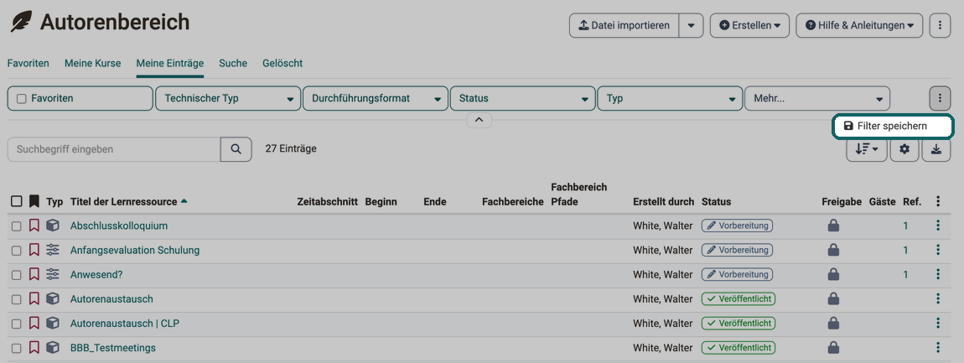Collapse the filter bar with chevron
The height and width of the screenshot is (363, 964).
pyautogui.click(x=479, y=121)
